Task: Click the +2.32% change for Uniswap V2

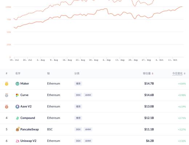Action: pyautogui.click(x=182, y=141)
